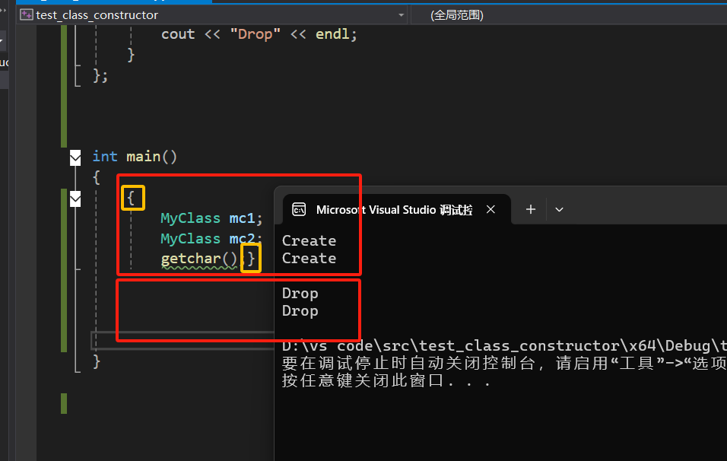Click the project icon beside test_class_constructor

27,15
